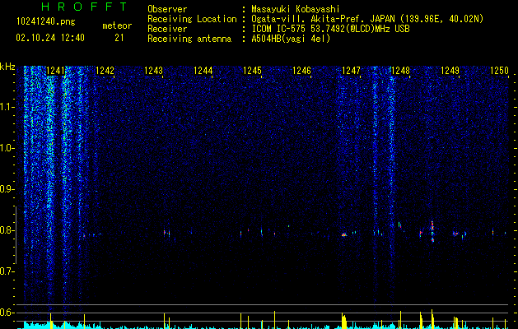Click the date stamp 02.10.24 12:40

50,38
